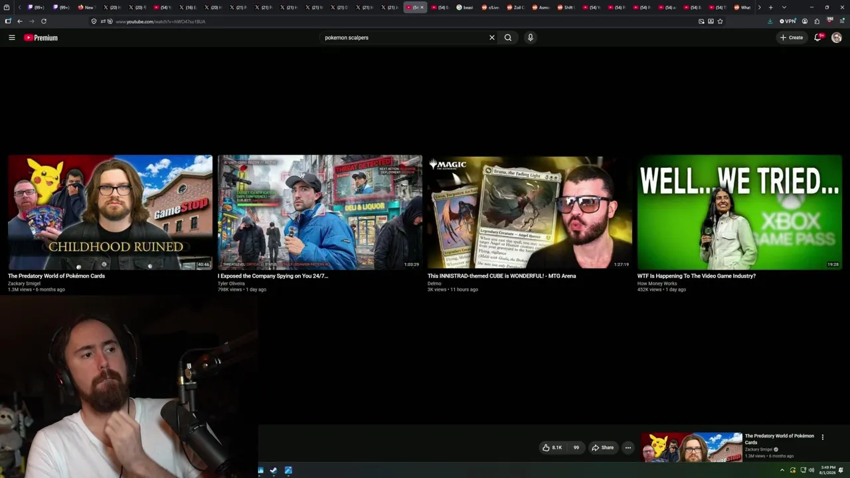This screenshot has height=478, width=850.
Task: Go back with the browser back arrow
Action: tap(20, 21)
